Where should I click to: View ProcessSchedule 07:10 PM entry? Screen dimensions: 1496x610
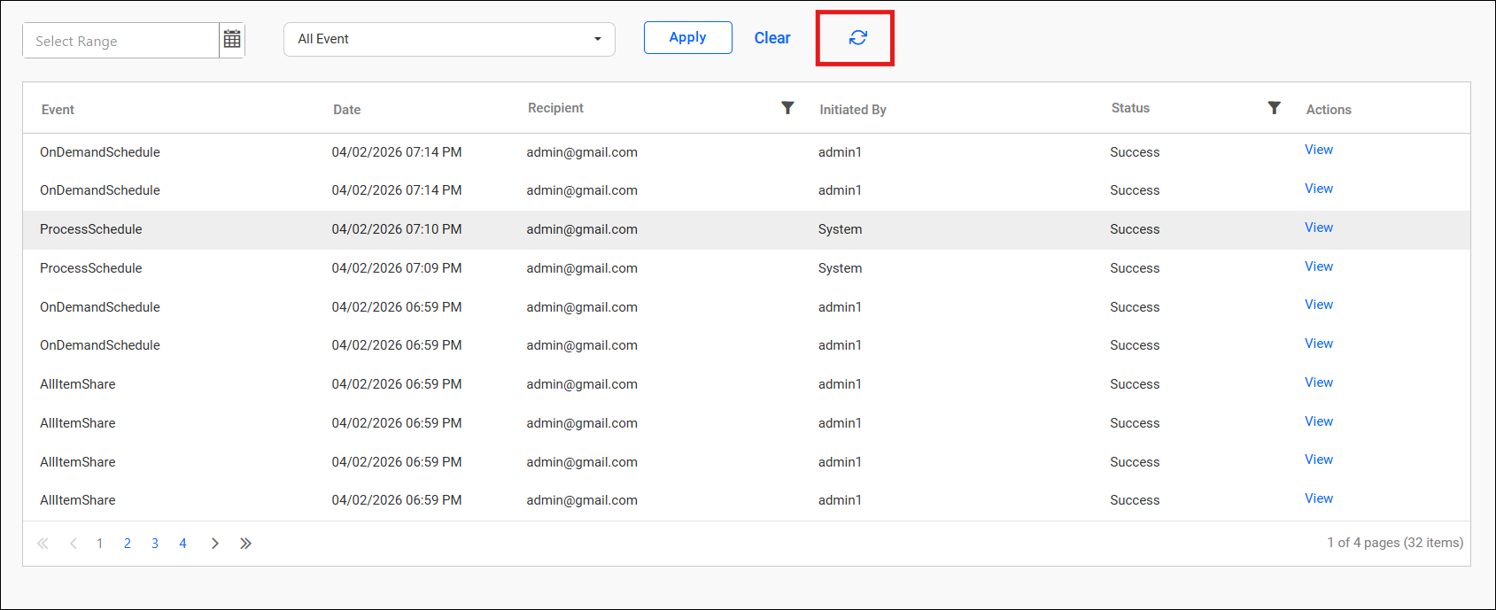point(1318,228)
